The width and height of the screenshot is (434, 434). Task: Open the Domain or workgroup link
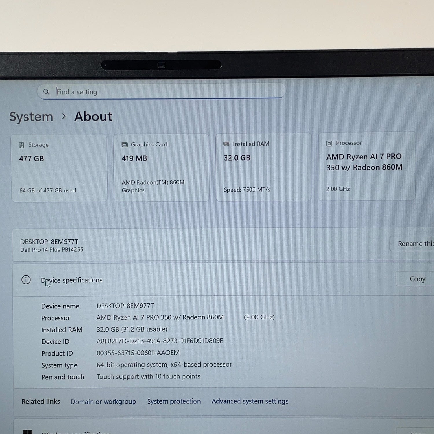103,402
